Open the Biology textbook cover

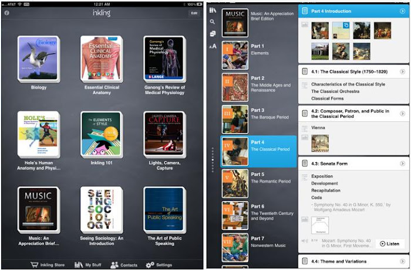click(x=38, y=59)
